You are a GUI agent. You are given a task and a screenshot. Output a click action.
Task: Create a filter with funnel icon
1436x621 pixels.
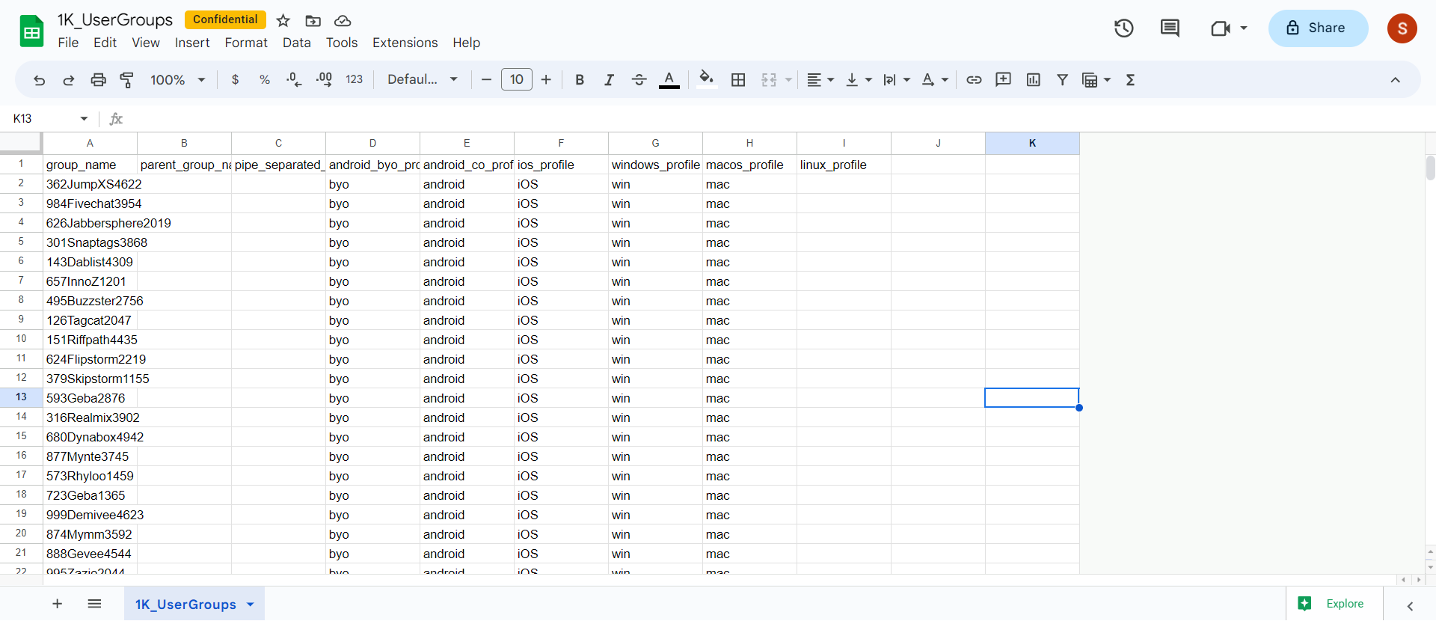click(x=1062, y=80)
